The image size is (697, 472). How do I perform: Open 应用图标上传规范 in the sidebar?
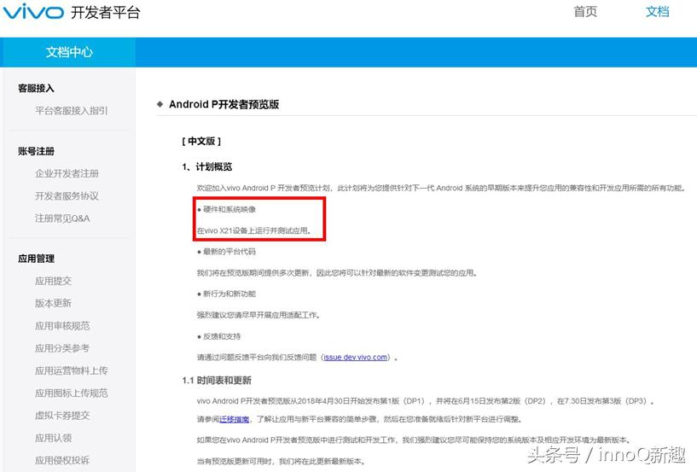click(x=71, y=393)
